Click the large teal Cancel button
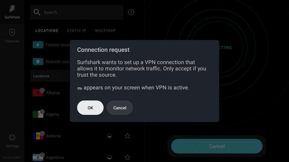This screenshot has height=162, width=289. click(x=217, y=146)
